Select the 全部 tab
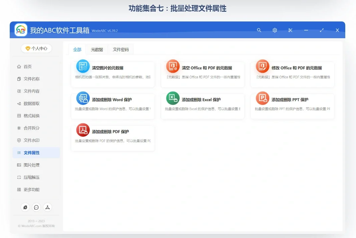 [x=77, y=49]
